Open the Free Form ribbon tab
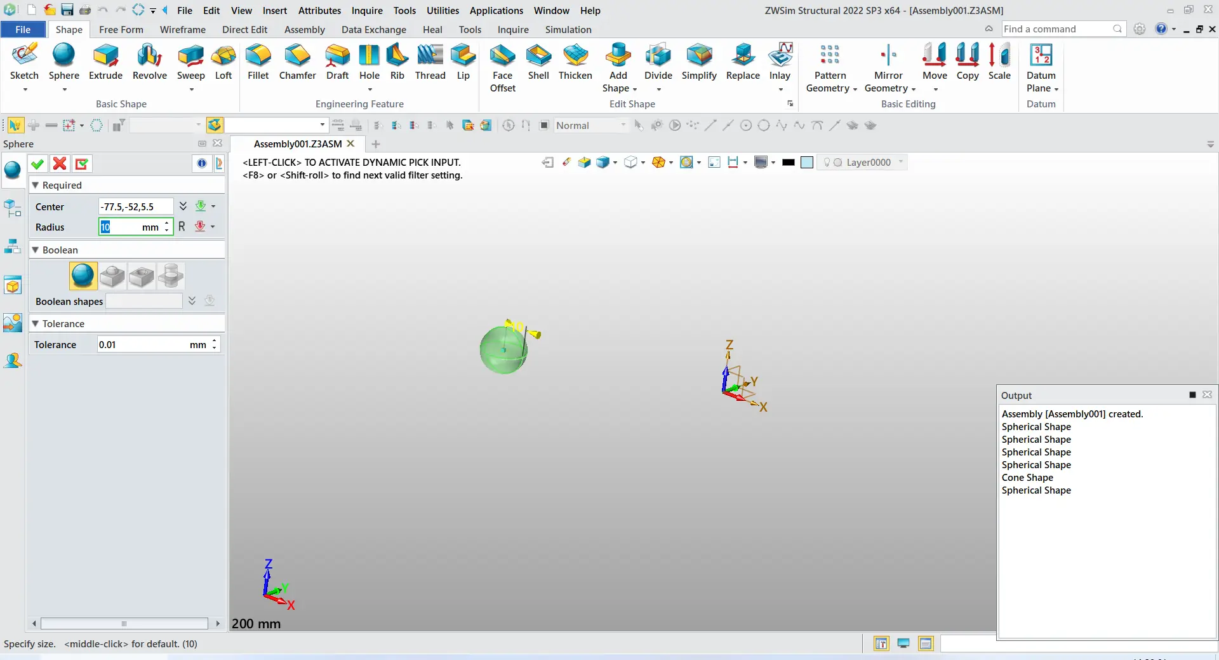 tap(121, 30)
